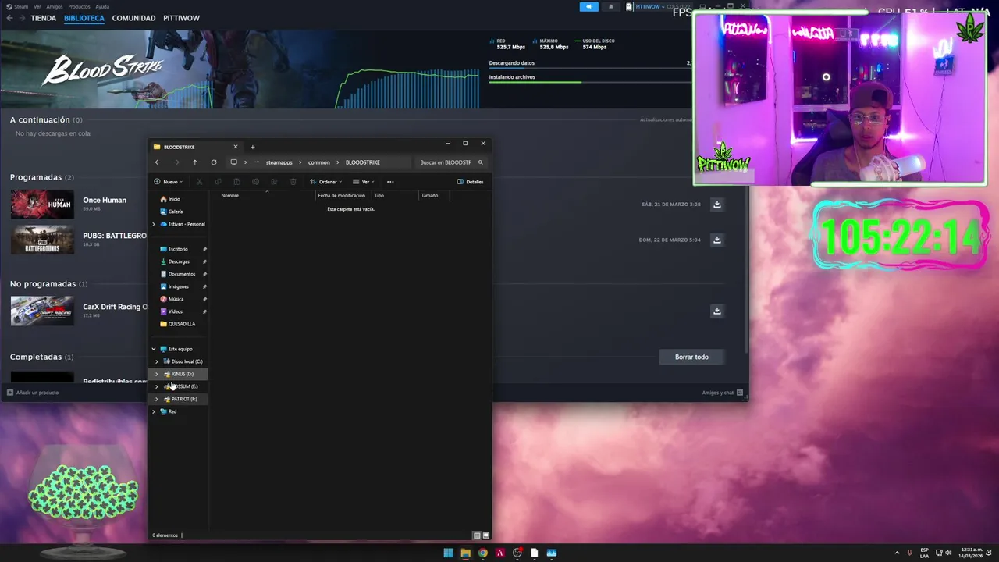
Task: Show hidden system tray icons
Action: 897,553
